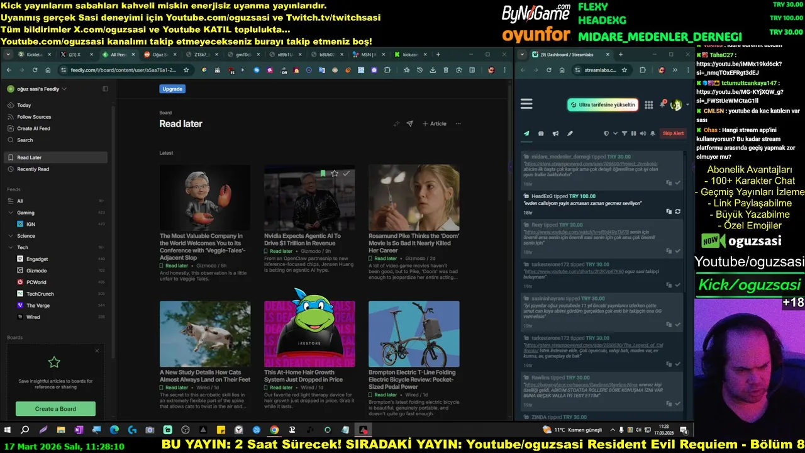The width and height of the screenshot is (805, 453).
Task: Click the blue Upgrade button in Feedly
Action: 172,89
